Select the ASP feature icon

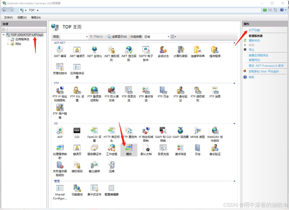click(x=60, y=130)
